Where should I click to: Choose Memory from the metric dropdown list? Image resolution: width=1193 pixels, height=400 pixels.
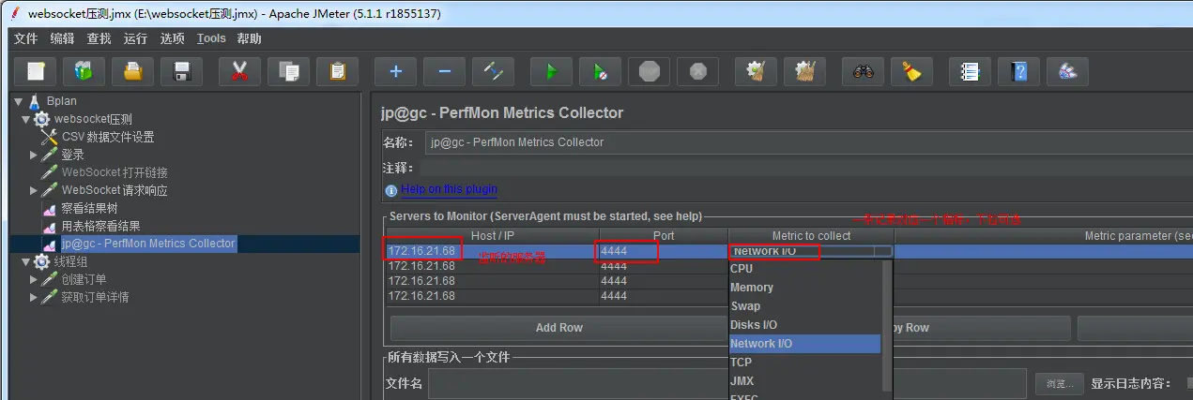click(804, 288)
